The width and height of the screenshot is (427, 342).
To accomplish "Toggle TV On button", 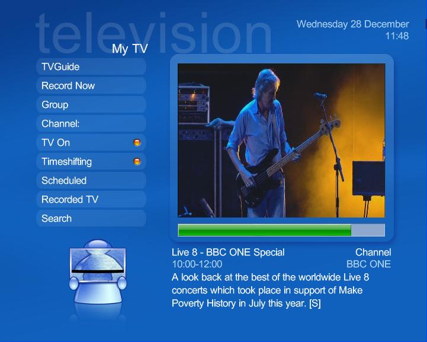I will click(91, 142).
